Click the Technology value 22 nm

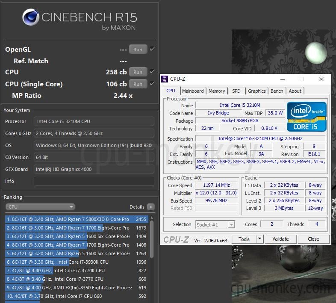(x=207, y=128)
